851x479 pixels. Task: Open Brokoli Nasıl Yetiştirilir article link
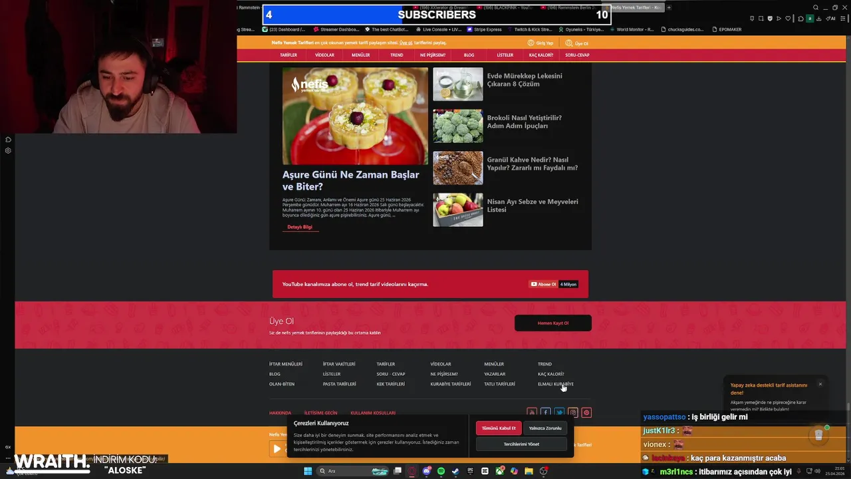point(524,122)
